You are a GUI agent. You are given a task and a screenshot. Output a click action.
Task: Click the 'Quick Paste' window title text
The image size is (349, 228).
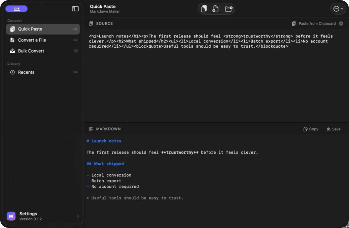tap(103, 6)
